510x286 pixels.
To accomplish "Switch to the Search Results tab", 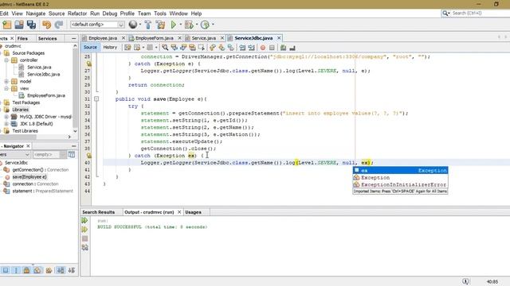I will (98, 212).
